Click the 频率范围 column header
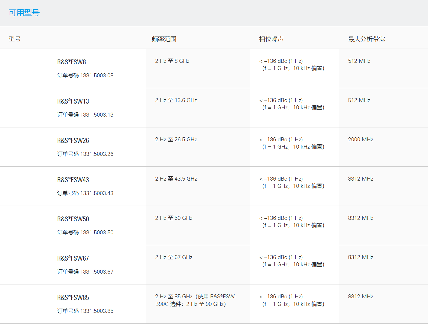Viewport: 428px width, 324px height. pos(164,39)
